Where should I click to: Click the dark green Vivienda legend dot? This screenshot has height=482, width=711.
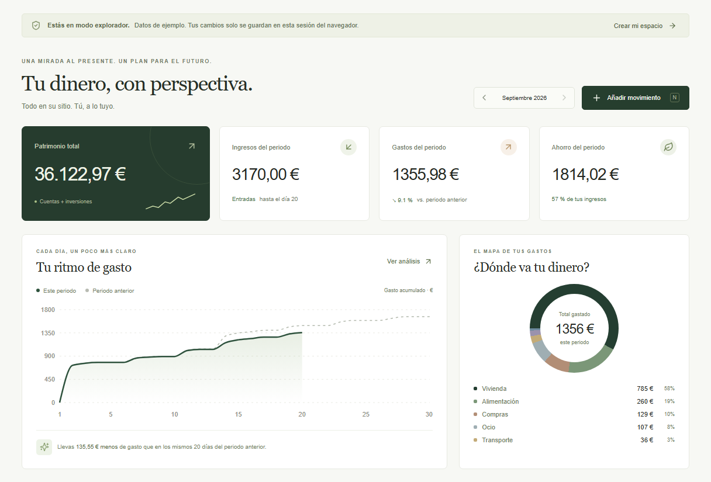(476, 389)
